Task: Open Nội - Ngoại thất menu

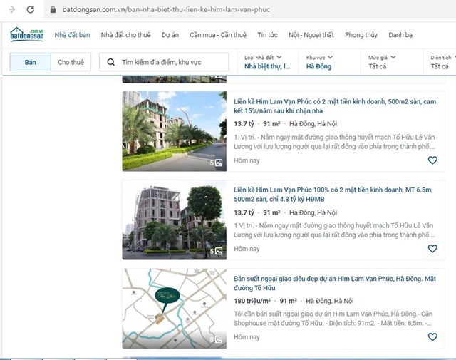Action: 311,35
